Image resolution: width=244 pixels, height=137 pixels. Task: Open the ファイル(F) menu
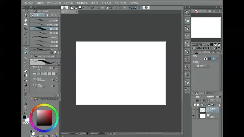pos(29,3)
